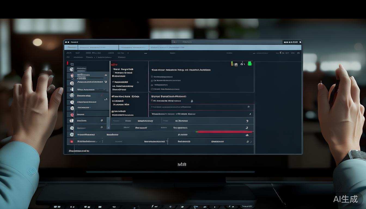366x209 pixels.
Task: Tick the first checkbox in the main options list
Action: click(152, 77)
